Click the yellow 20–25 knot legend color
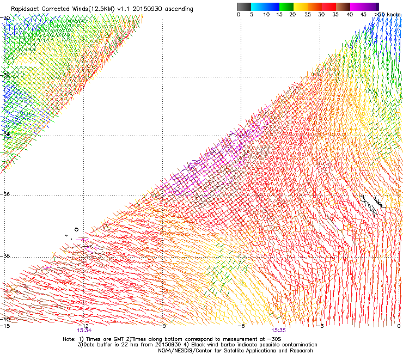 point(301,7)
